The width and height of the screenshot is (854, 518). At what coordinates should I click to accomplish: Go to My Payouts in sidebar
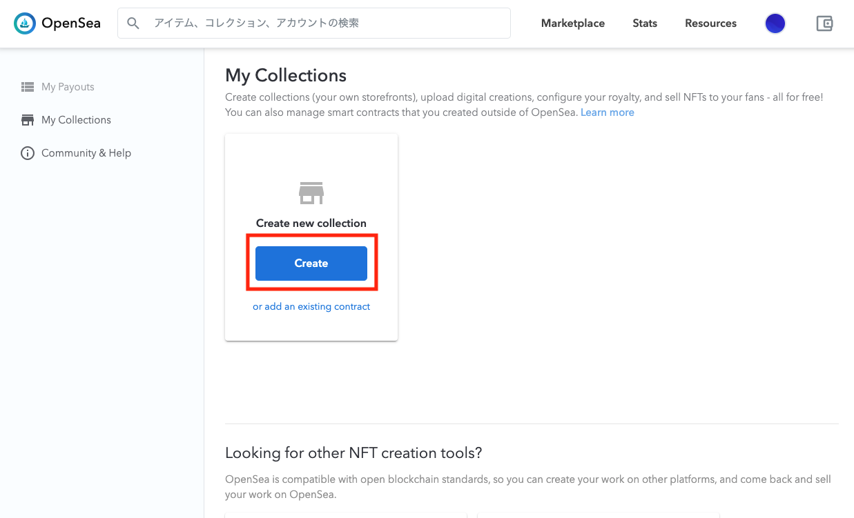point(68,87)
